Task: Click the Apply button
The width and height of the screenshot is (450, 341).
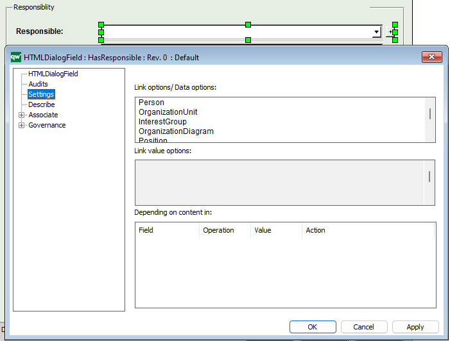Action: (415, 327)
